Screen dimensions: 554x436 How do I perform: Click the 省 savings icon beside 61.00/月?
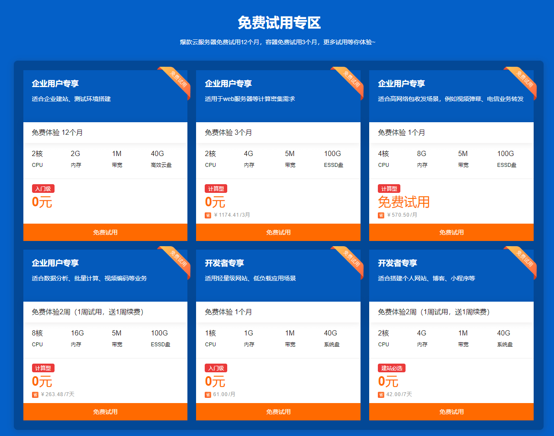click(208, 395)
